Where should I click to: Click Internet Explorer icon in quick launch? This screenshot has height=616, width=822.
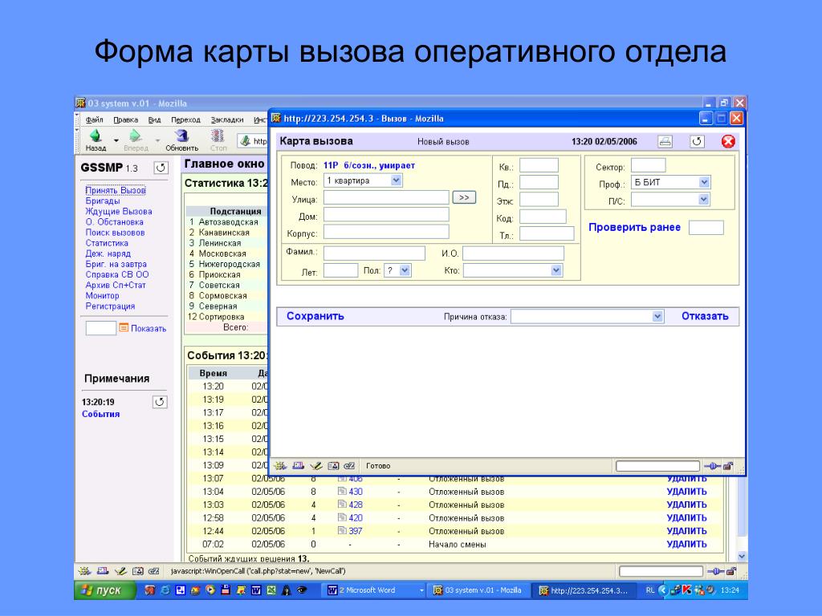click(x=165, y=590)
